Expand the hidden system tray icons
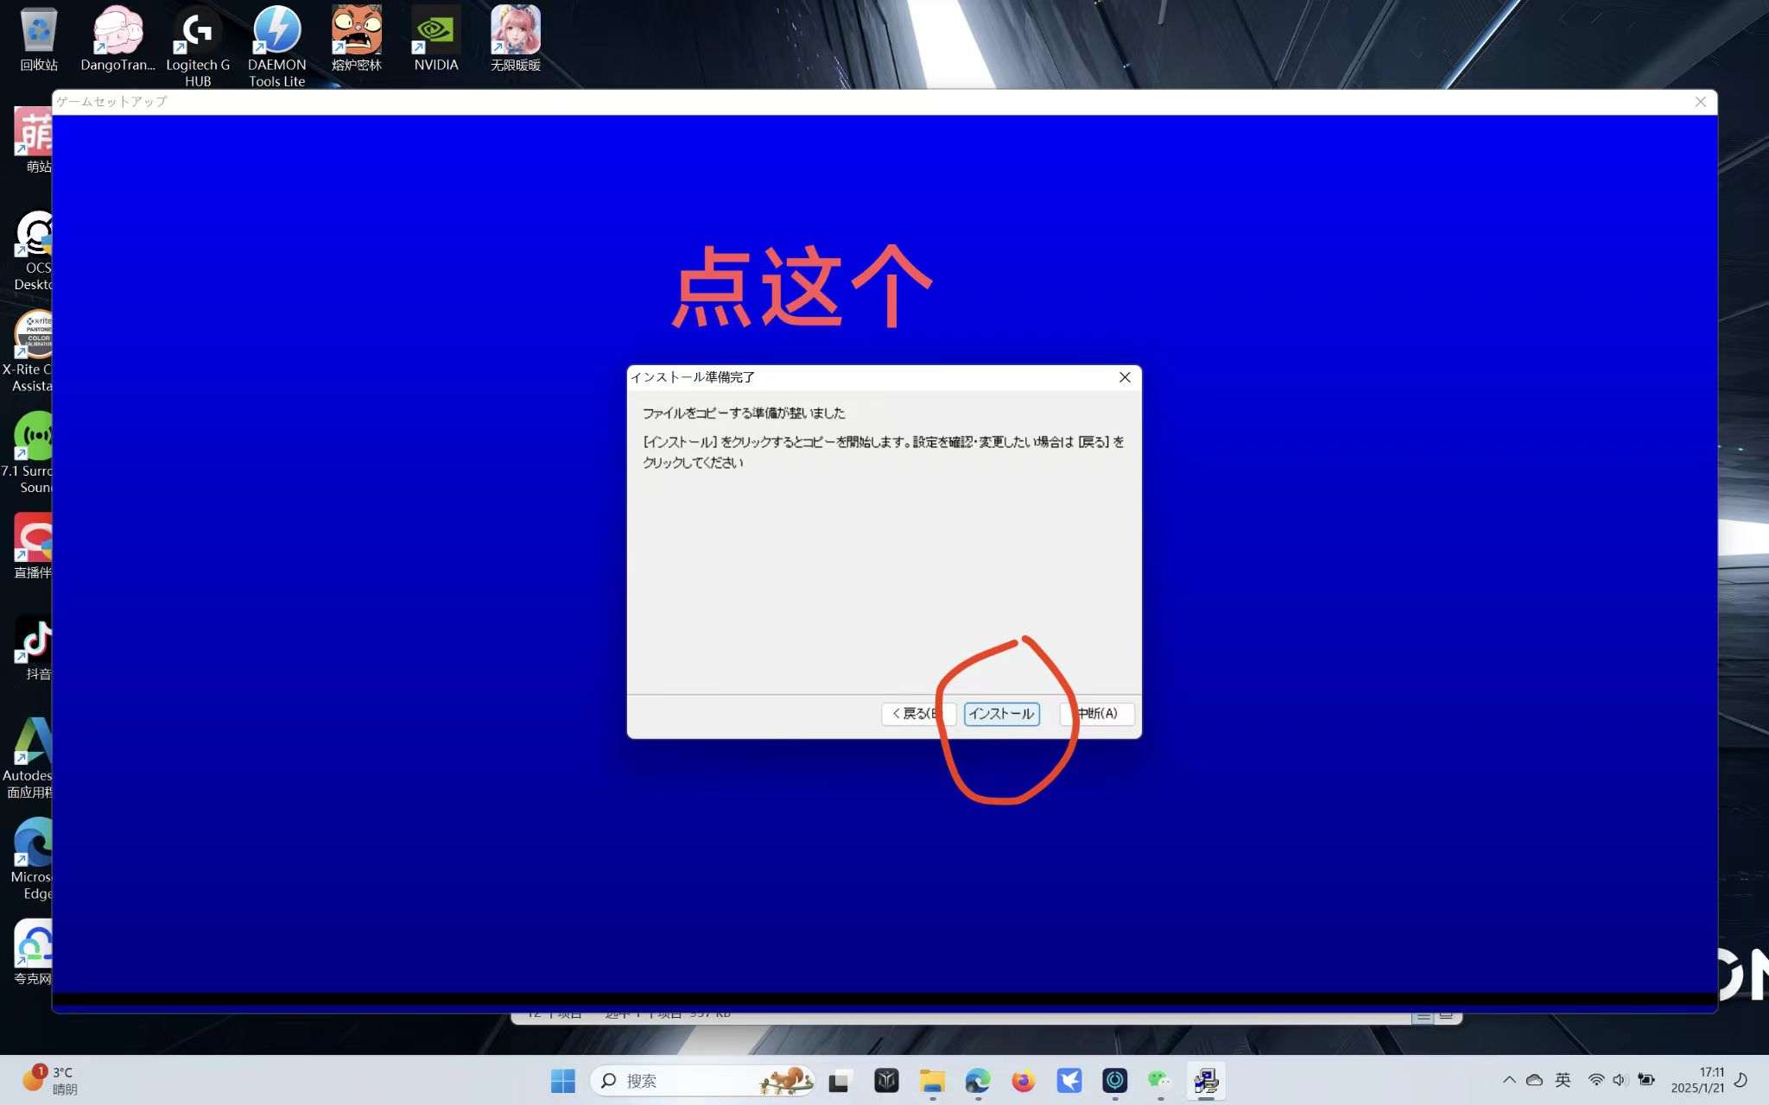Image resolution: width=1769 pixels, height=1105 pixels. (x=1509, y=1080)
